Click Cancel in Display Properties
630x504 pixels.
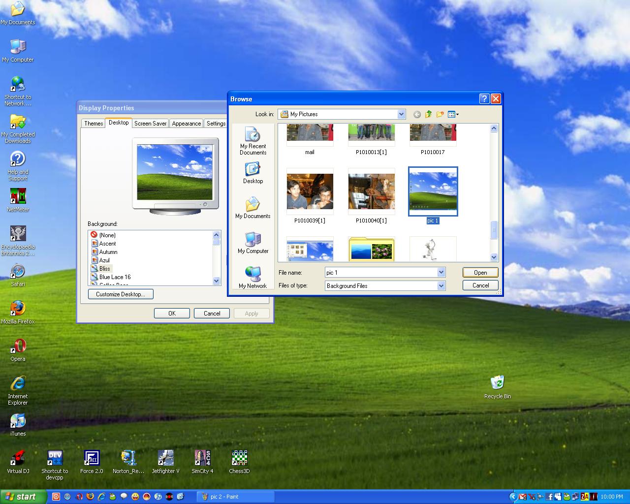click(212, 314)
